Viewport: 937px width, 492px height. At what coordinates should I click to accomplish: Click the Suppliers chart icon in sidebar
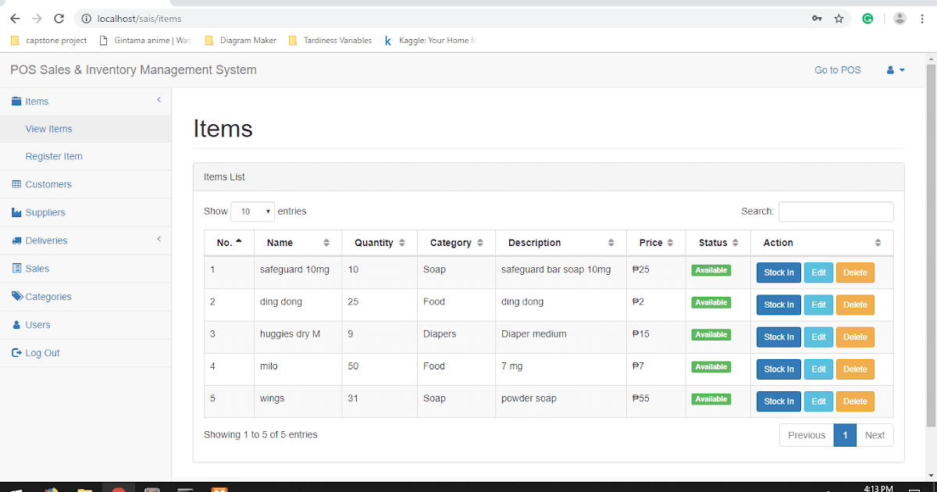[x=17, y=212]
